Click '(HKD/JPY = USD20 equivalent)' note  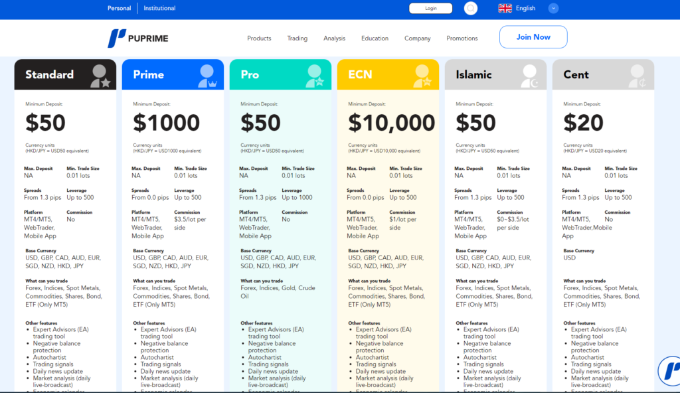pos(595,151)
